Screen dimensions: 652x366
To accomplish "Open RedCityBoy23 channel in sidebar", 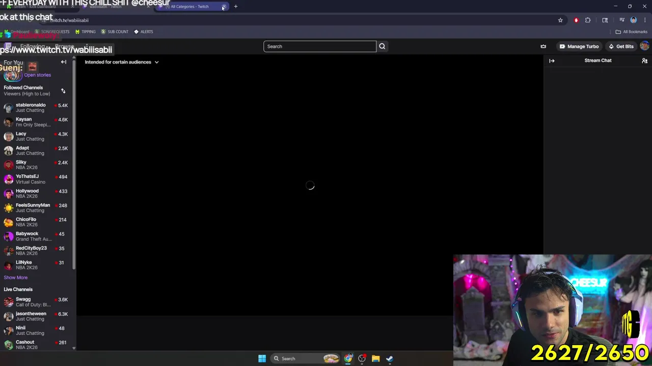I will (x=37, y=251).
